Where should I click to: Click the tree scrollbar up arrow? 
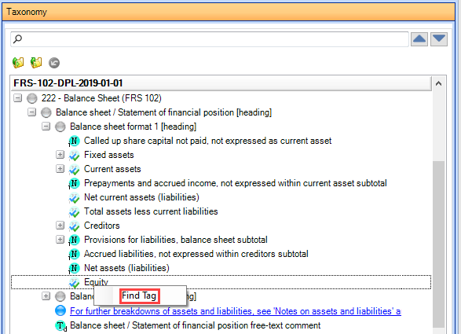438,83
